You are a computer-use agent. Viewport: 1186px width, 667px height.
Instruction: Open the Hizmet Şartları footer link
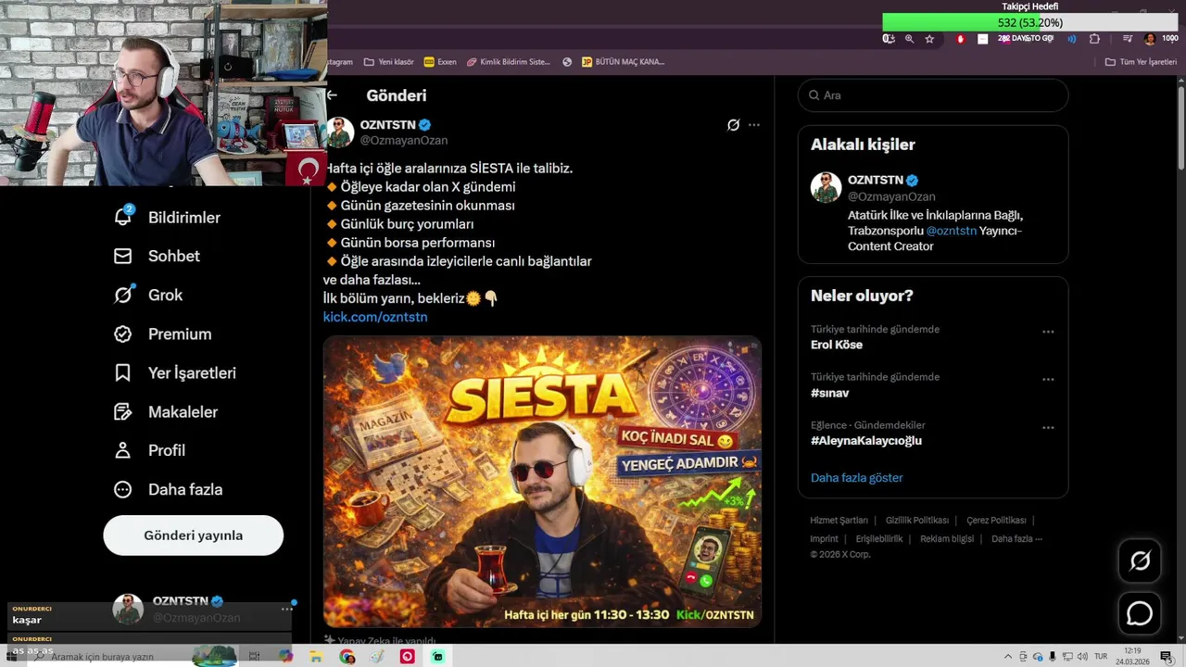(839, 520)
